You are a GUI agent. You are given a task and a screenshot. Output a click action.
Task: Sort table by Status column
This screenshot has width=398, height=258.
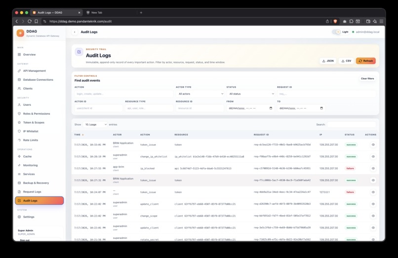pyautogui.click(x=350, y=135)
